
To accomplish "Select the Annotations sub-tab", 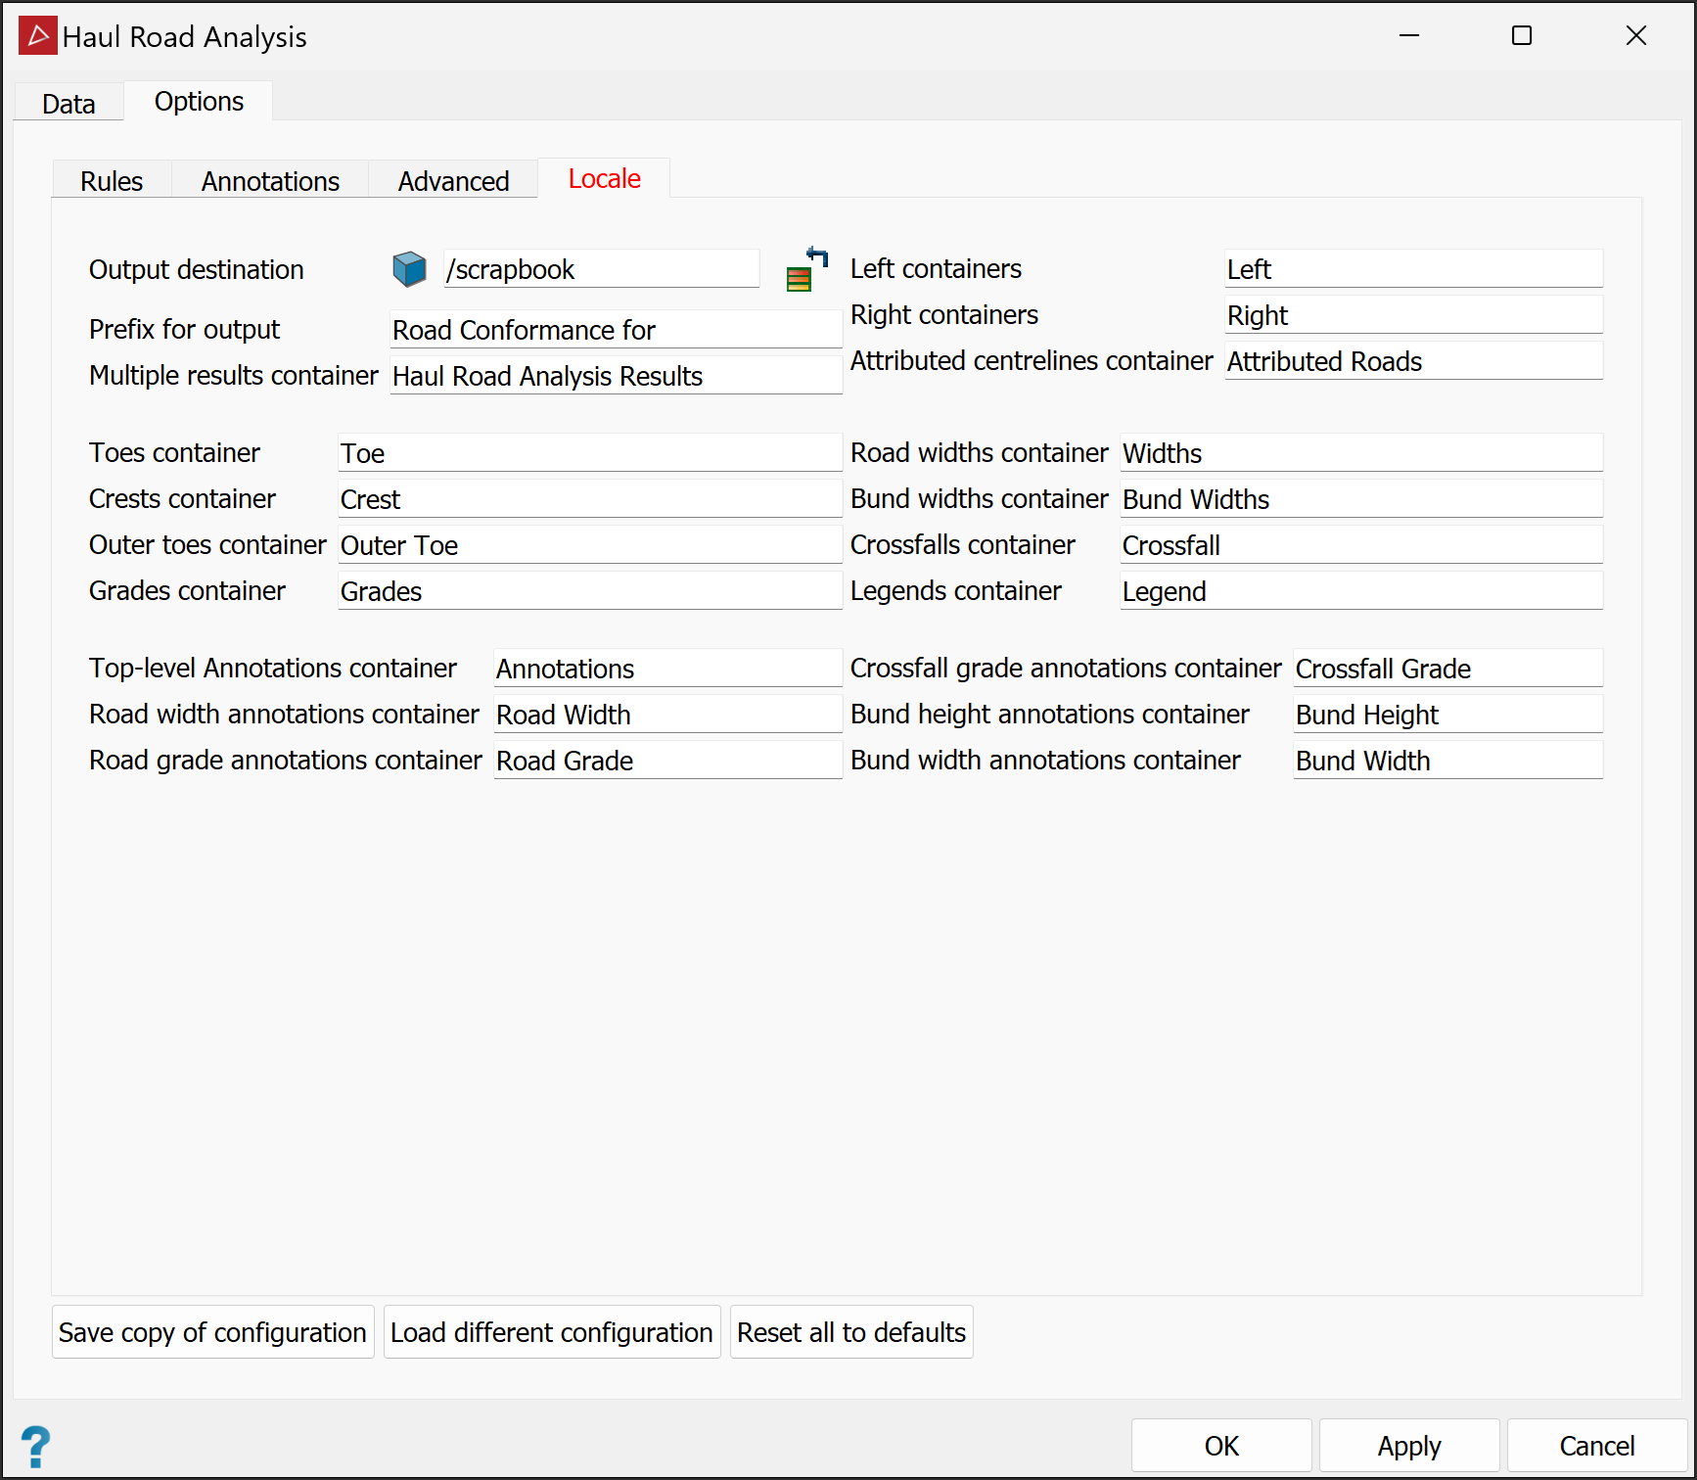I will [270, 181].
